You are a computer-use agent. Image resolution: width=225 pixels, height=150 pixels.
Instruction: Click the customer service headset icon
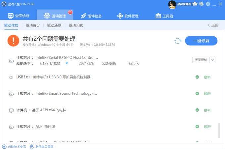point(201,4)
